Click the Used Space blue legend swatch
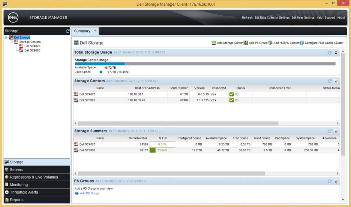Image resolution: width=351 pixels, height=207 pixels. pos(101,72)
